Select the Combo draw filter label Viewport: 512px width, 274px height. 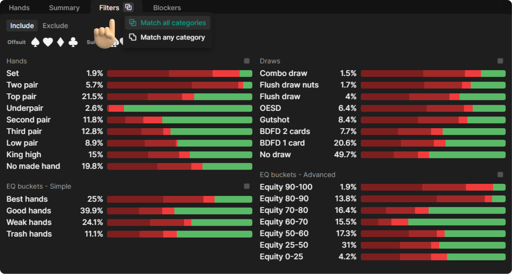pos(283,73)
